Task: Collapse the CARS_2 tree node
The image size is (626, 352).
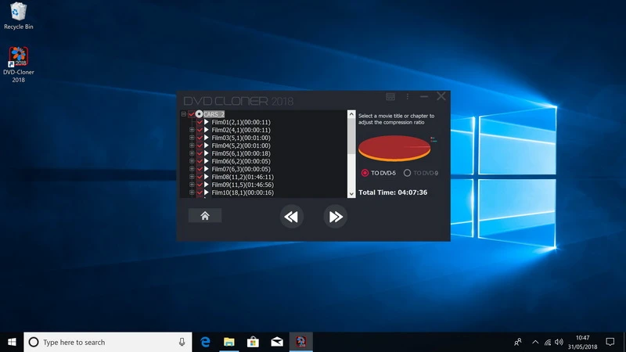Action: click(x=184, y=114)
